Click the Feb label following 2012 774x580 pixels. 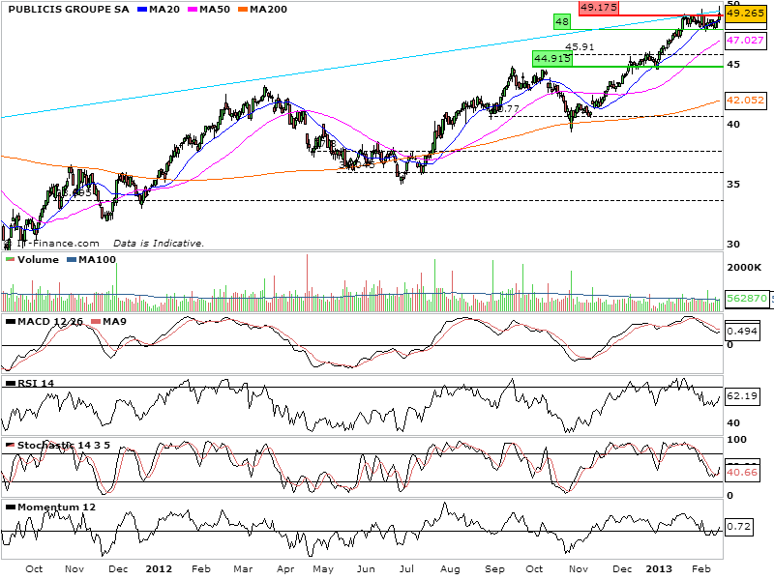tap(201, 569)
